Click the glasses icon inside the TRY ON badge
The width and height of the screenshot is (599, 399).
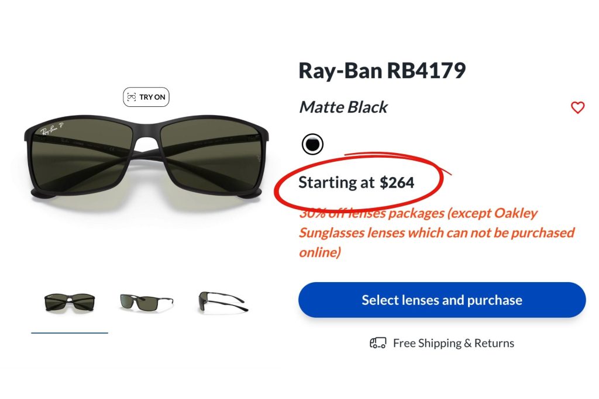pos(133,97)
